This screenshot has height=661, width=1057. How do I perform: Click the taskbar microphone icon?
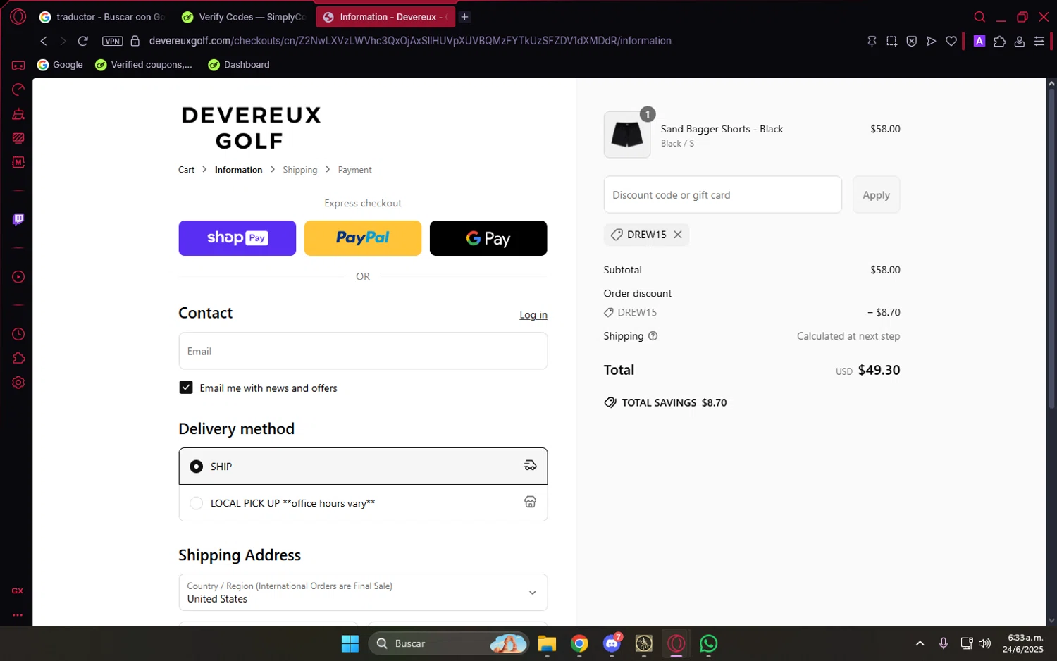[944, 643]
